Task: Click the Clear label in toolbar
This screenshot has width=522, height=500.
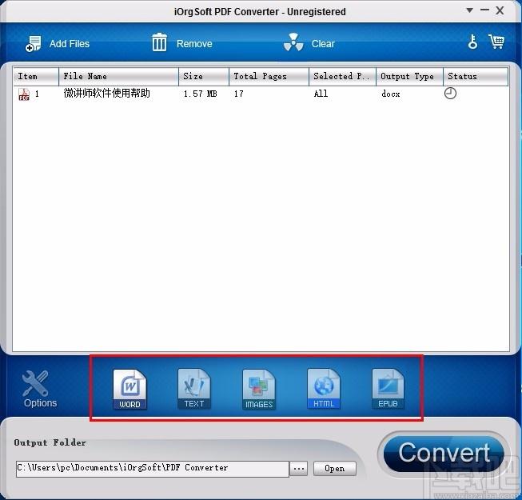Action: 323,44
